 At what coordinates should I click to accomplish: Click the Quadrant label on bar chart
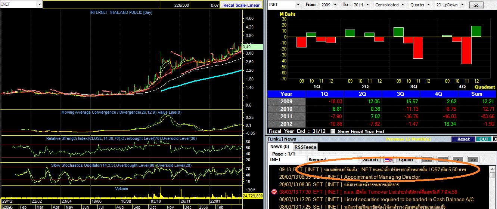click(x=485, y=87)
